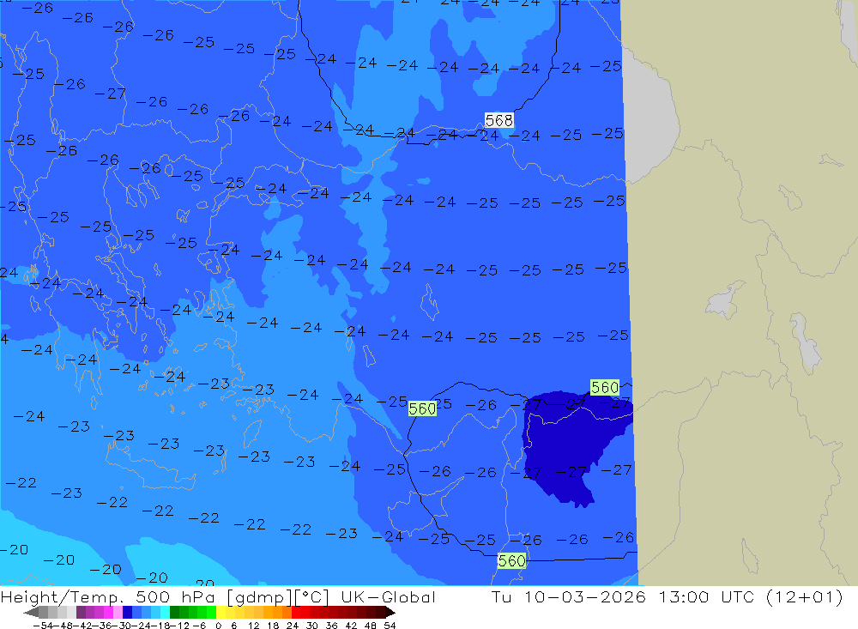Pick the bright cyan legend swatch
Screen dimensions: 858x629
coord(165,613)
